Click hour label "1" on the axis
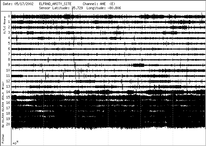Screen dimensions: 206x146 tap(9, 22)
